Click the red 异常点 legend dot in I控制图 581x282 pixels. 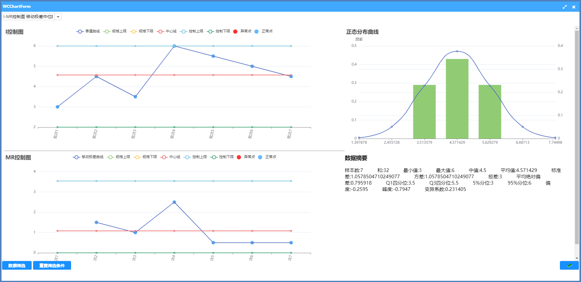click(x=235, y=32)
